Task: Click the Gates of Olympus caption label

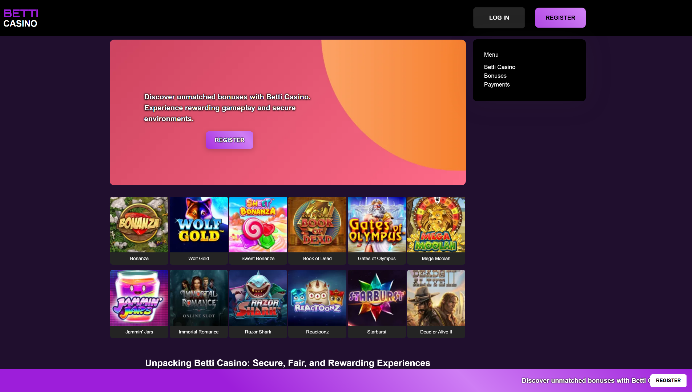Action: 377,259
